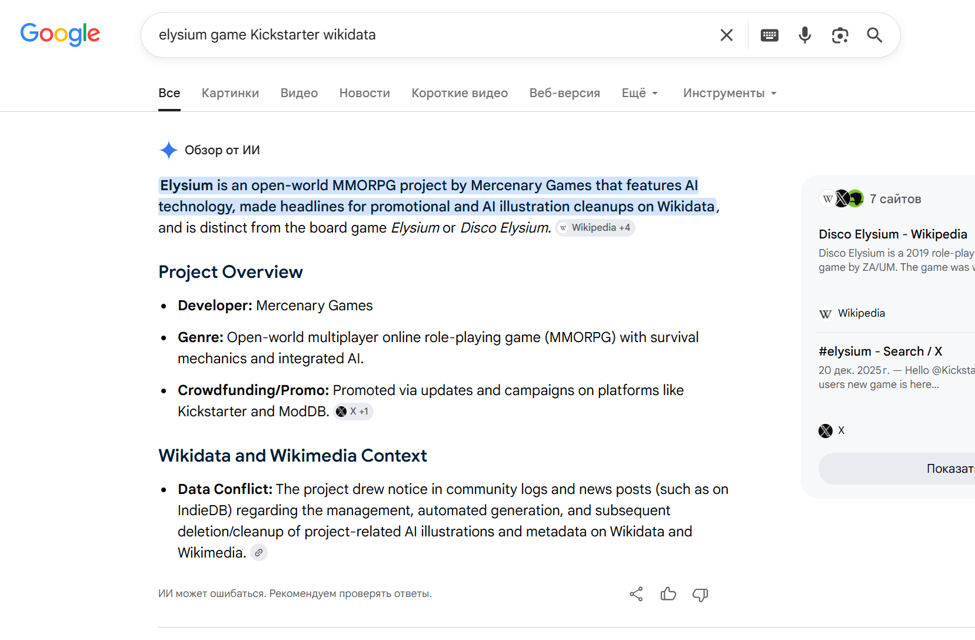
Task: Thumbs up the AI overview
Action: click(x=668, y=594)
